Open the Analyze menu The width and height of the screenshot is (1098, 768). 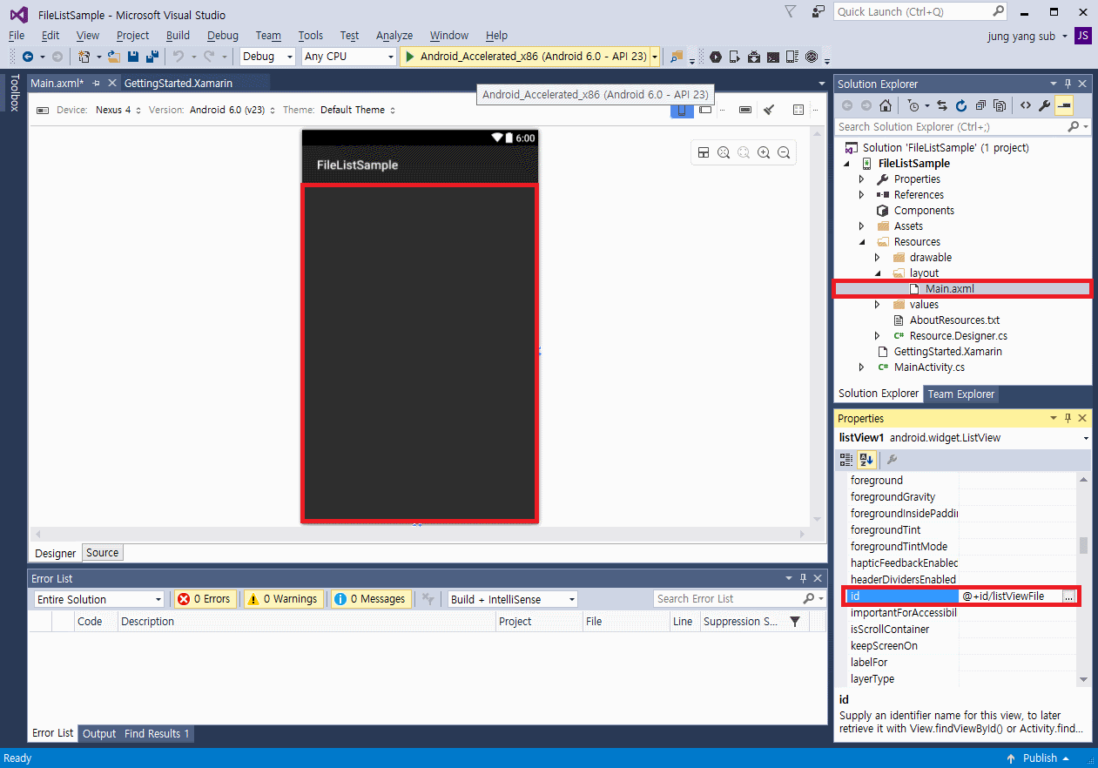click(394, 35)
